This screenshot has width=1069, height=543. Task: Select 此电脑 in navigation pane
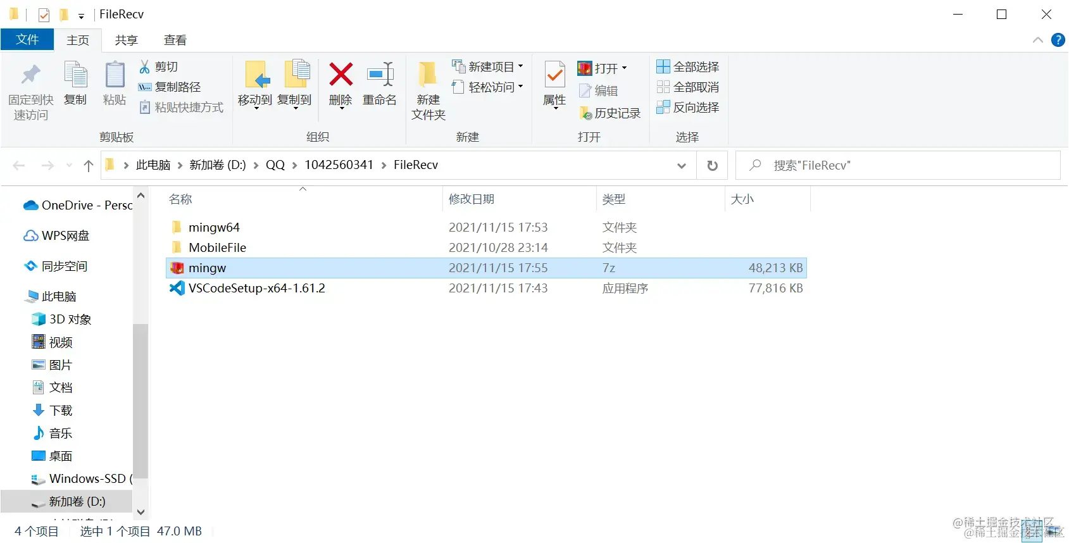[x=52, y=296]
